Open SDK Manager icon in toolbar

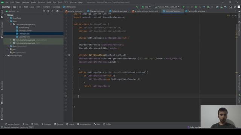(225, 7)
